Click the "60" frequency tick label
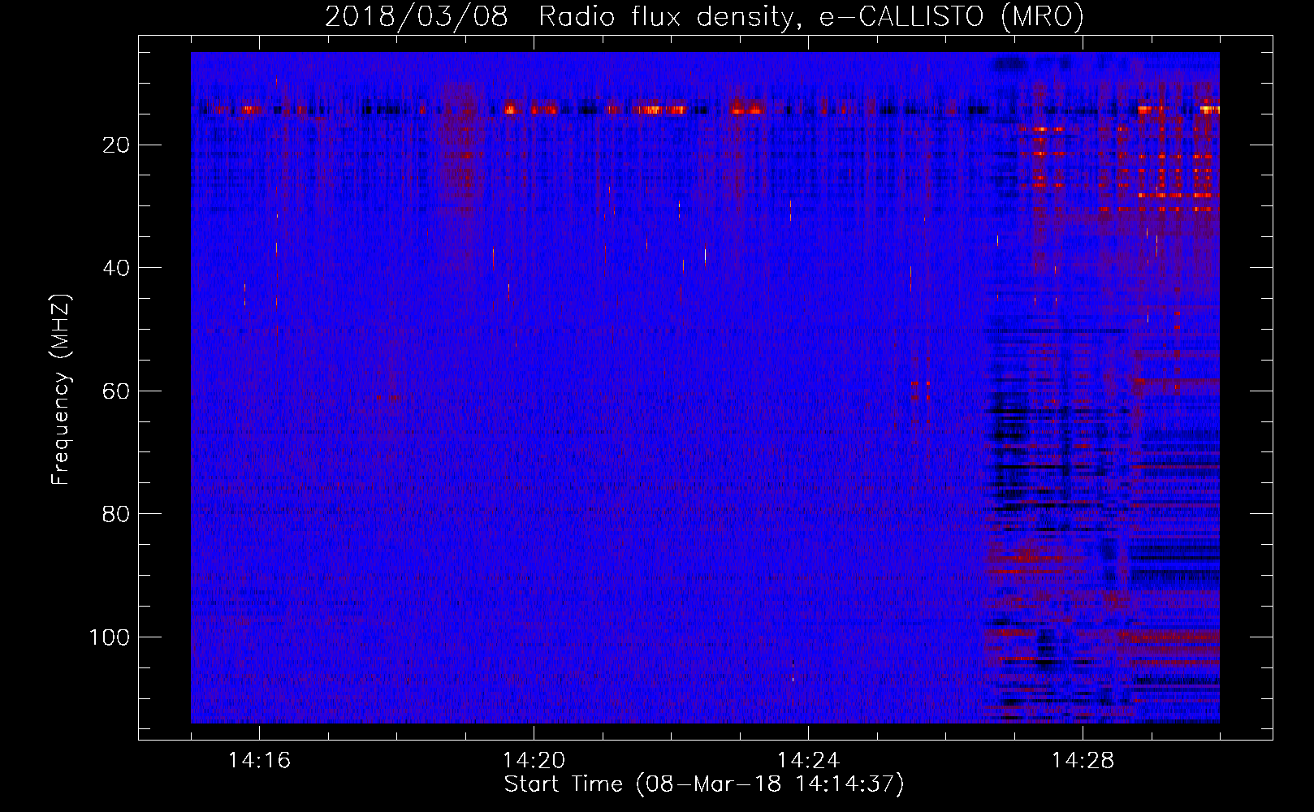The image size is (1314, 812). pos(117,391)
